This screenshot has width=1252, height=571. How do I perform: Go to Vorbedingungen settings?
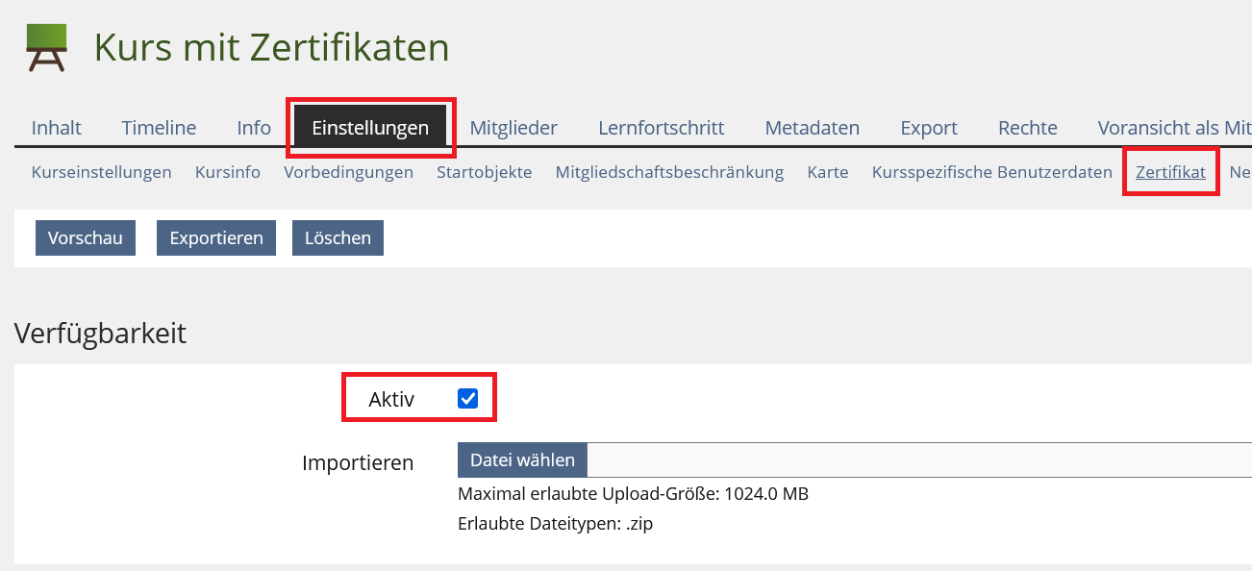(x=348, y=173)
